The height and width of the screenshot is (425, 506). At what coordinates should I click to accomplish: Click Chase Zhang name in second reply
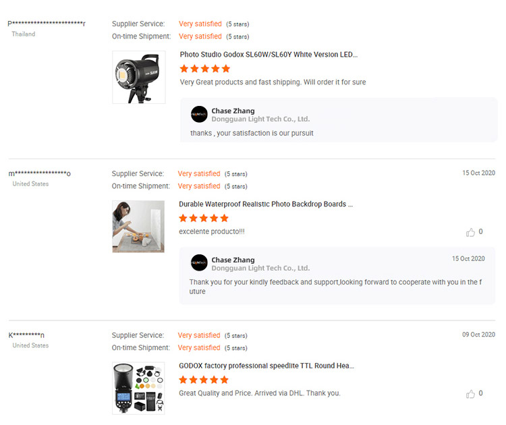pyautogui.click(x=233, y=260)
